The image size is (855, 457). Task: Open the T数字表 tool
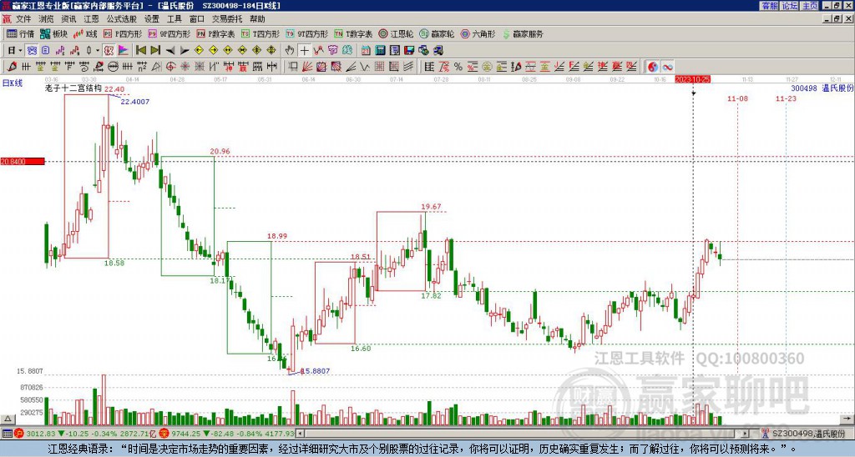353,33
